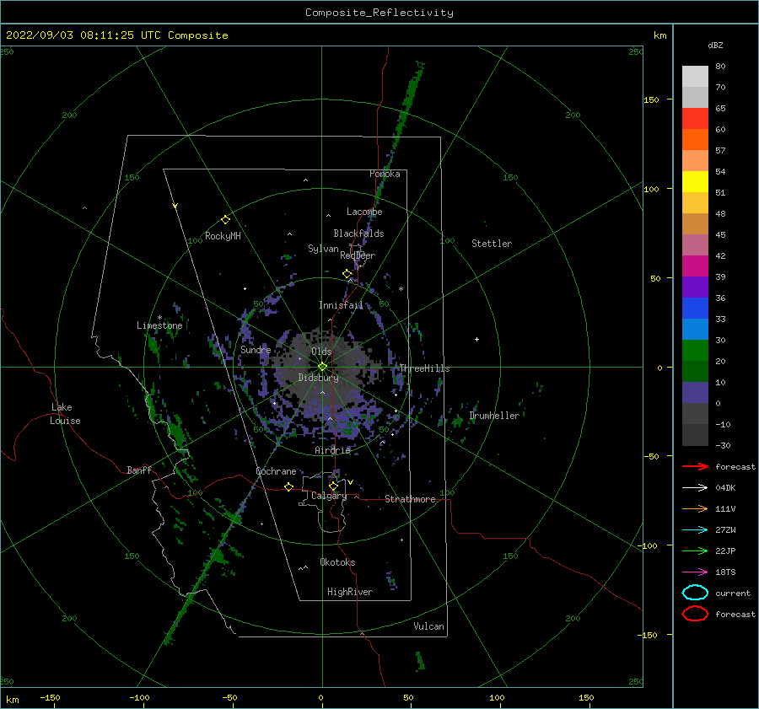Select the Cochrane city label
The height and width of the screenshot is (709, 759).
point(276,471)
